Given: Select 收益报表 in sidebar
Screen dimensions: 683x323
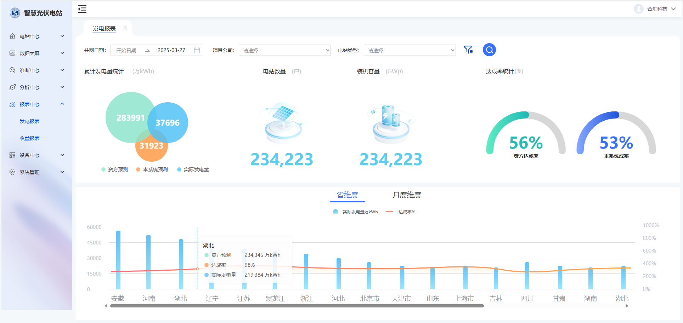Looking at the screenshot, I should pyautogui.click(x=29, y=138).
